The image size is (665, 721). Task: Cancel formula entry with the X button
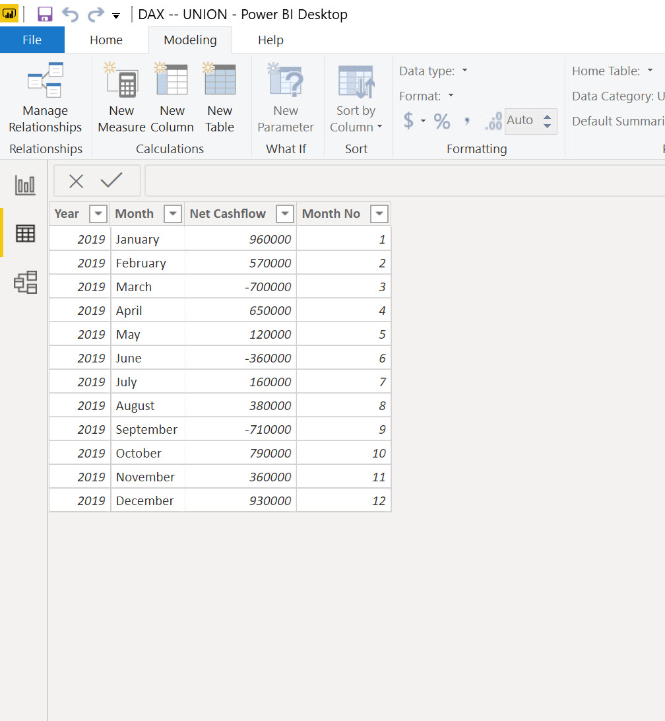tap(76, 180)
